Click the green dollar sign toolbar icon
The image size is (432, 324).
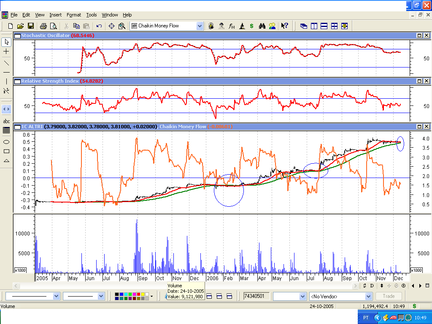click(x=251, y=26)
